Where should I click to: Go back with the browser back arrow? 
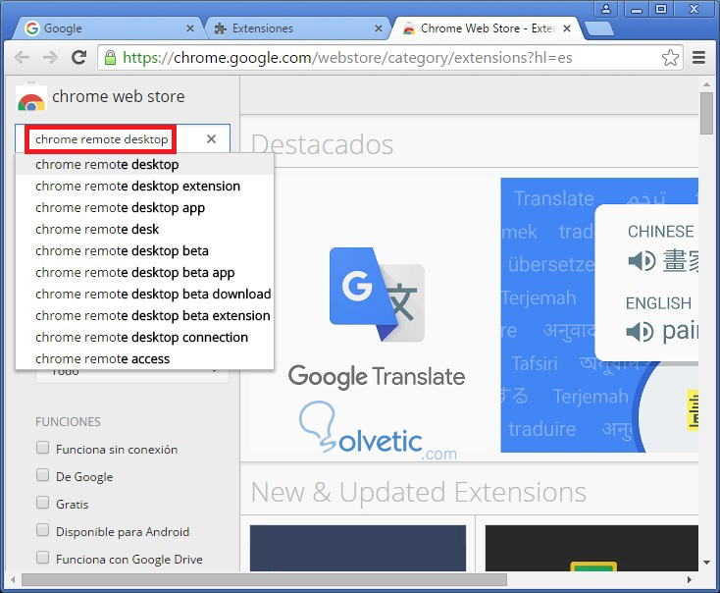coord(22,58)
